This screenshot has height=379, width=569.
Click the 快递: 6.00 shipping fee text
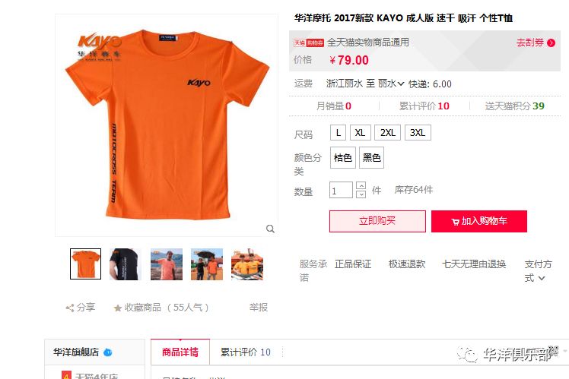[430, 84]
